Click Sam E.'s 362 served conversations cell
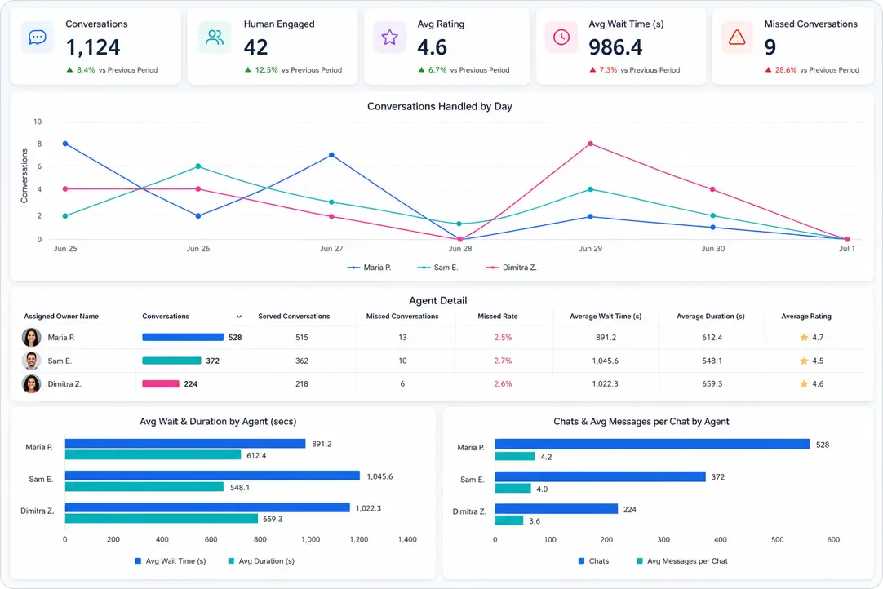Screen dimensions: 883x589 [302, 361]
